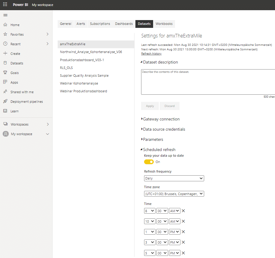
Task: Remove the 1:00 PM refresh time
Action: click(x=183, y=232)
